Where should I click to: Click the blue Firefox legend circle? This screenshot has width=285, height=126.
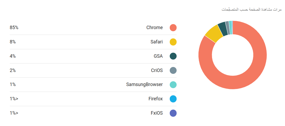[173, 99]
